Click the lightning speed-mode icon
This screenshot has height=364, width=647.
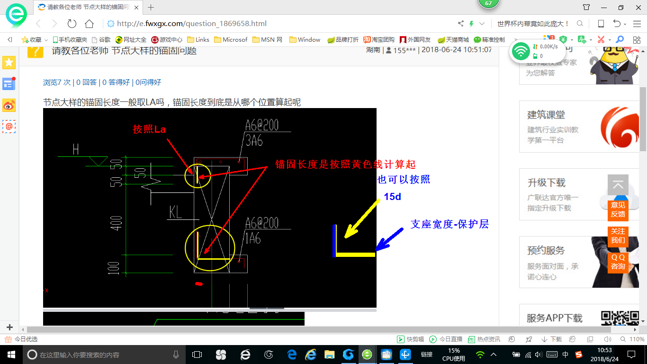pyautogui.click(x=471, y=24)
